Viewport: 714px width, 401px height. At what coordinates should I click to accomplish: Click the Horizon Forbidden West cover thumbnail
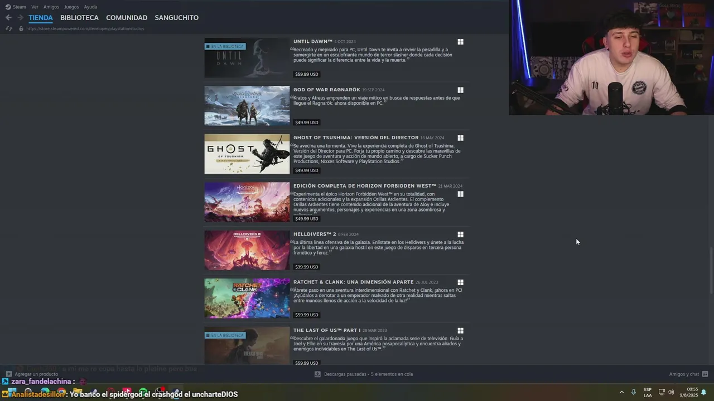click(247, 202)
